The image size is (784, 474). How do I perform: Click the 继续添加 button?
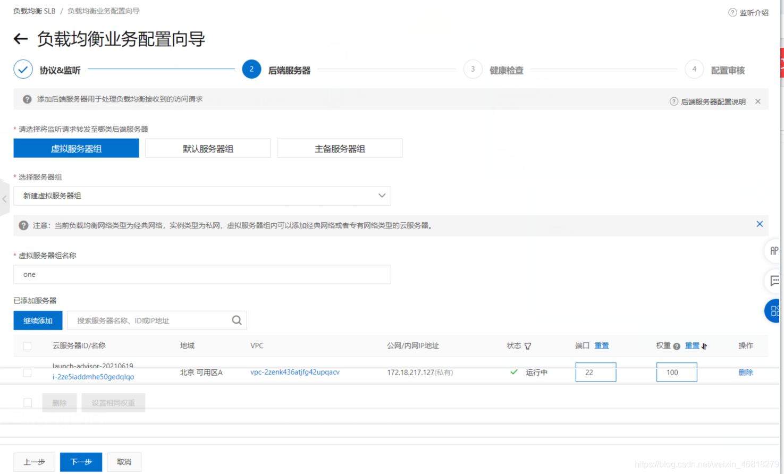(38, 320)
